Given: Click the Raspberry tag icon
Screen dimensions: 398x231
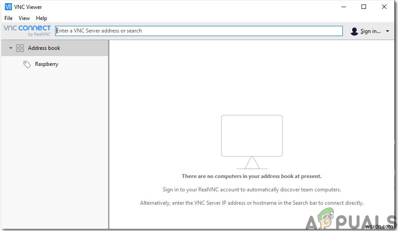Looking at the screenshot, I should 27,64.
